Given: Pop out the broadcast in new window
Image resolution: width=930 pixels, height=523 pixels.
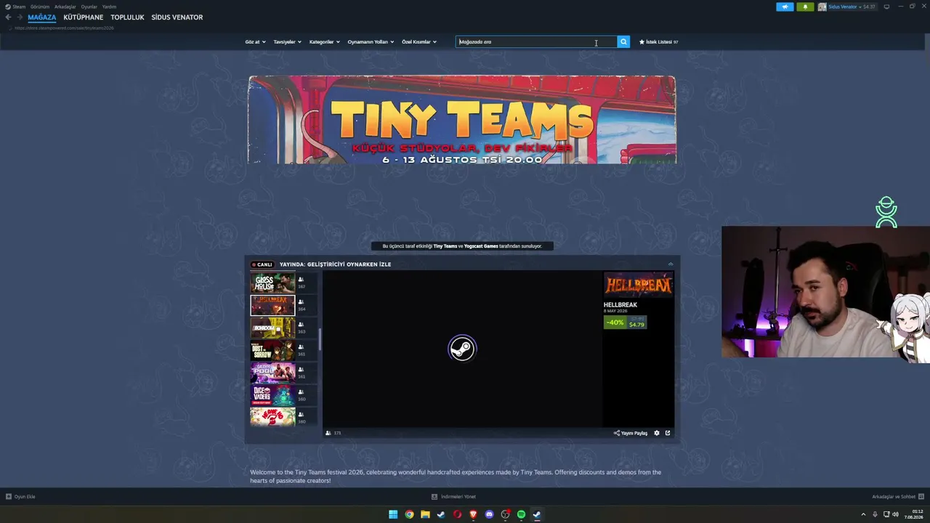Looking at the screenshot, I should click(668, 433).
